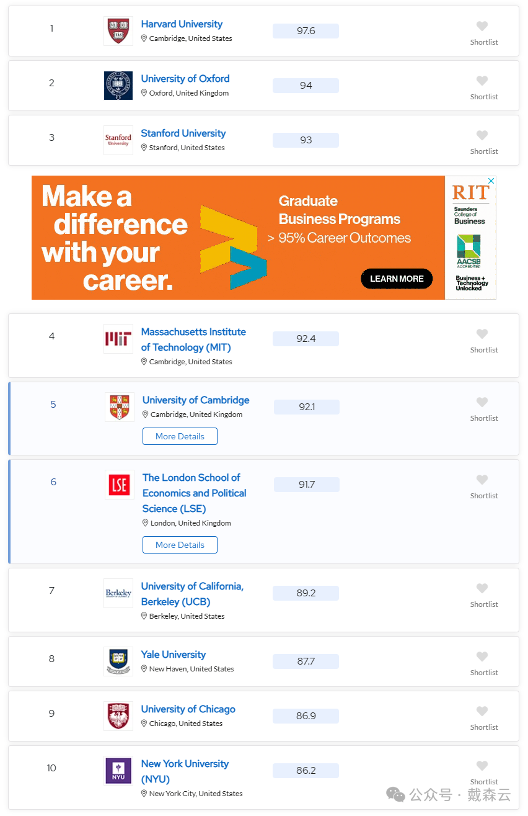Open More Details for LSE

(180, 545)
